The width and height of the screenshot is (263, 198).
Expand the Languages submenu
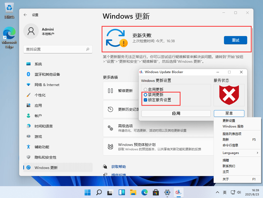click(x=237, y=153)
